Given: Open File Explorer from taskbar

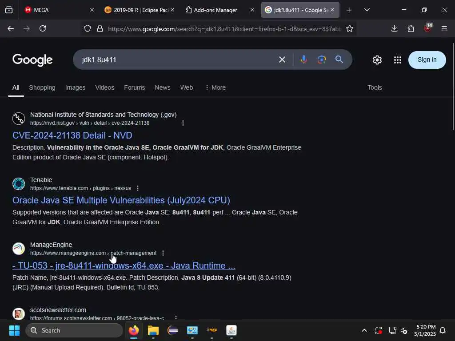Looking at the screenshot, I should point(153,330).
